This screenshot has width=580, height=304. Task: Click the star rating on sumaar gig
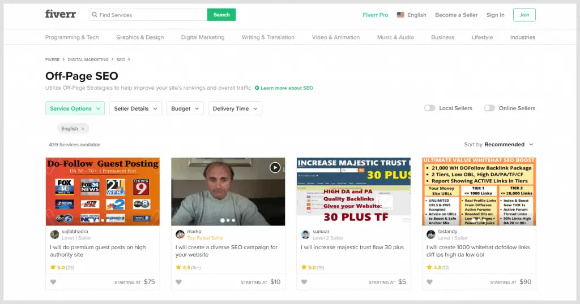tap(313, 267)
